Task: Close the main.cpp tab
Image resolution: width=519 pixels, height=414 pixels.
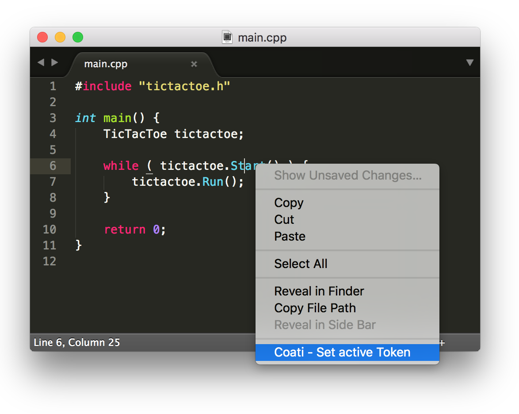Action: tap(194, 64)
